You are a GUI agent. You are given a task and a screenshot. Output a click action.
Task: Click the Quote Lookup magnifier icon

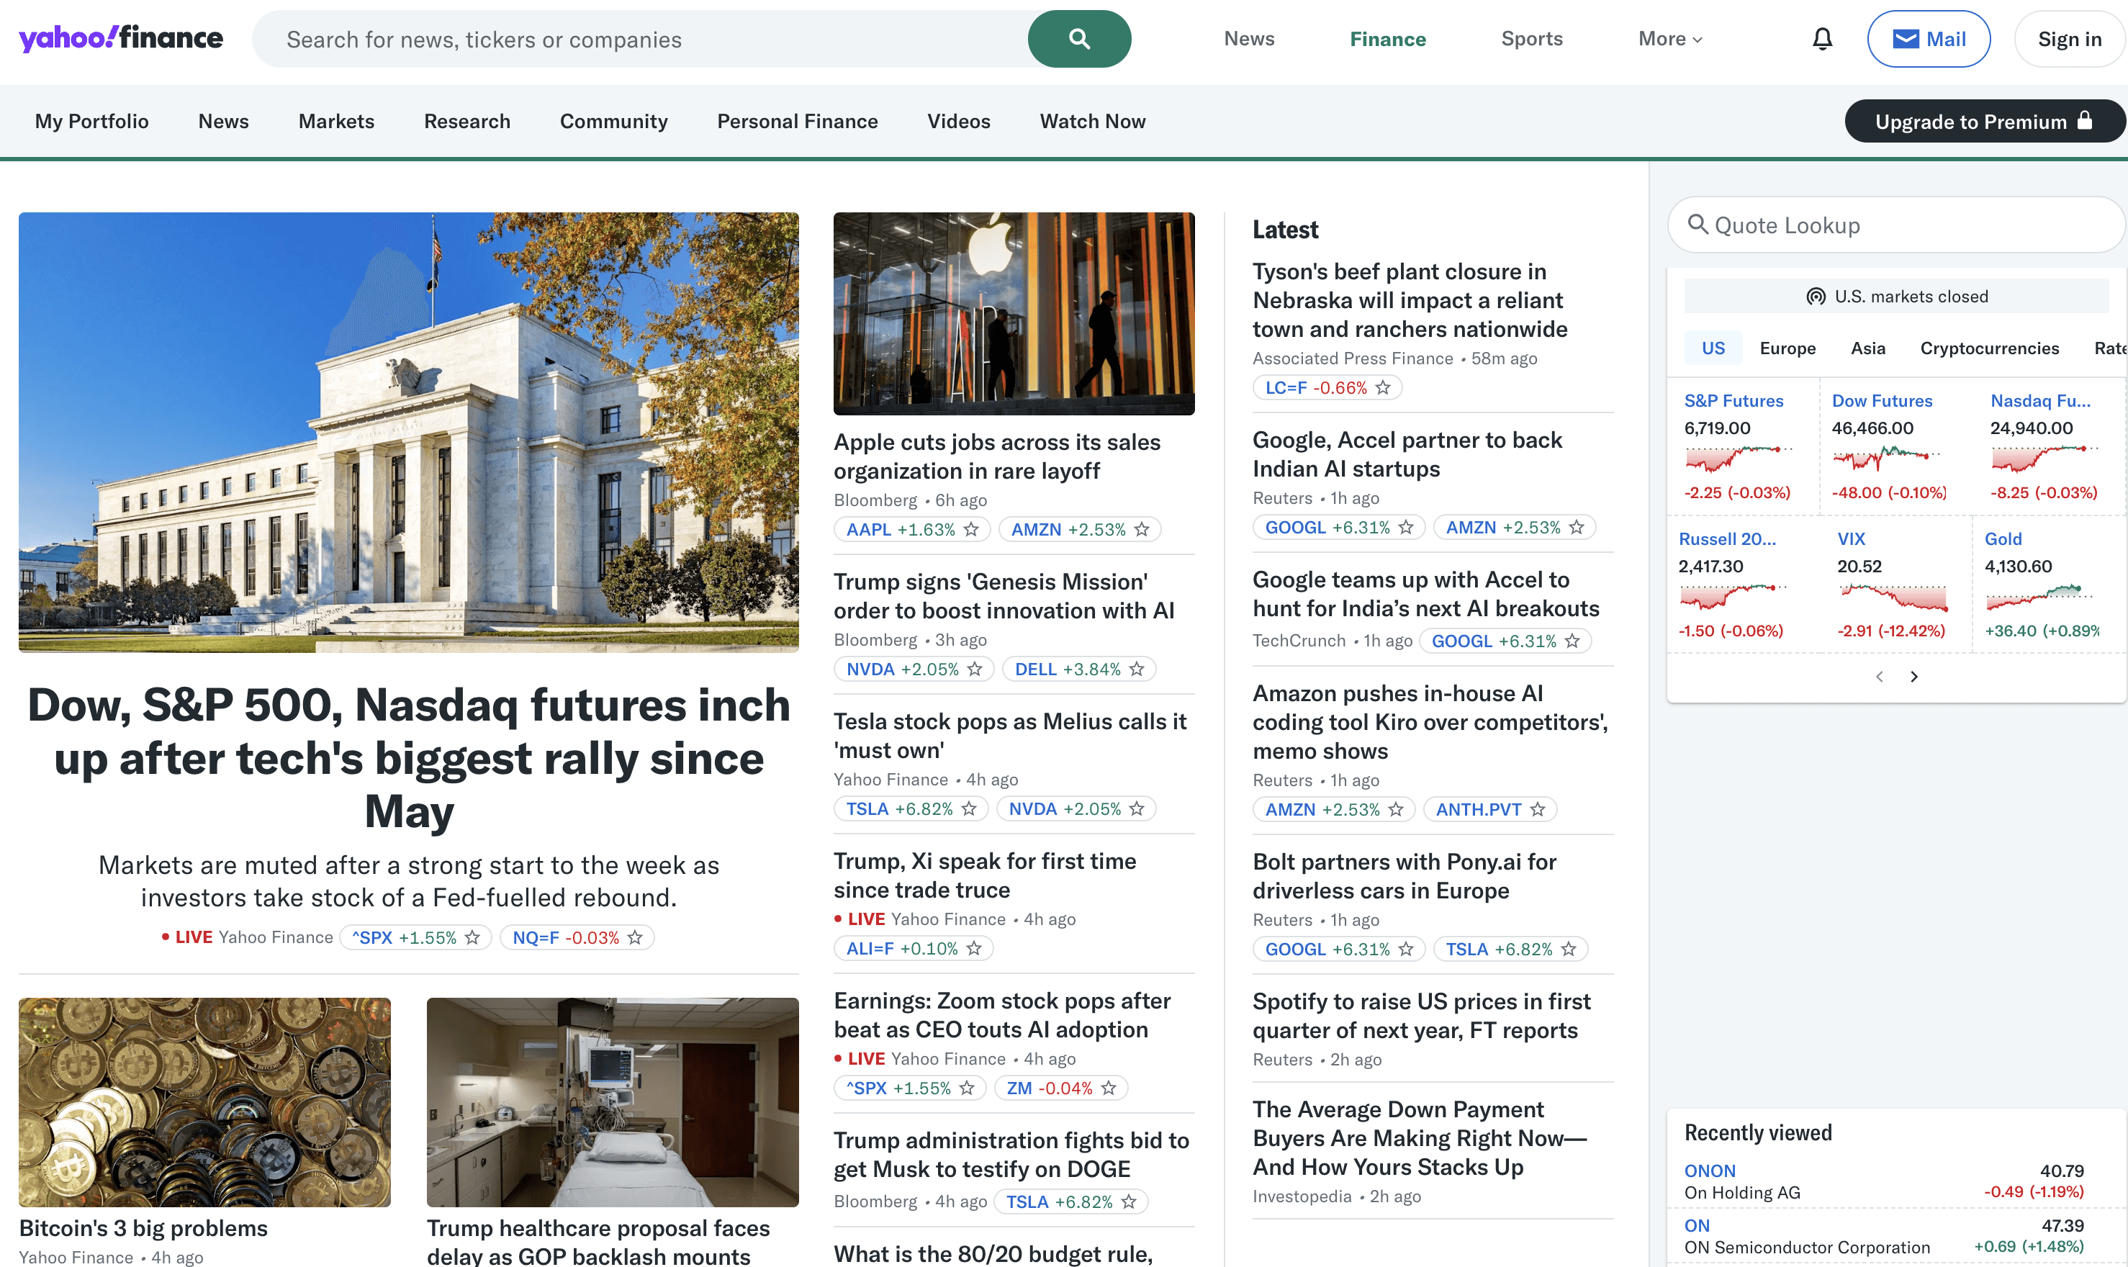(x=1698, y=225)
